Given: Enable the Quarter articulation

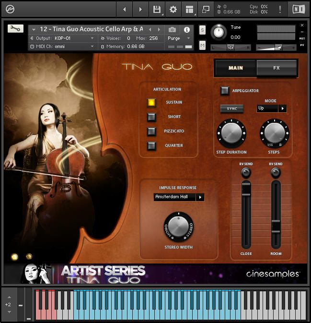Looking at the screenshot, I should pos(151,145).
